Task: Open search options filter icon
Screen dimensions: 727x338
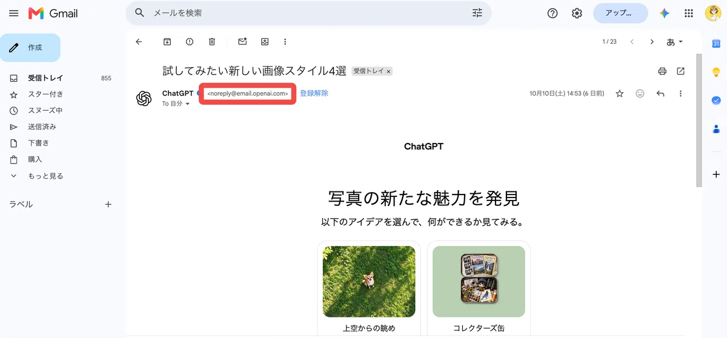Action: (477, 13)
